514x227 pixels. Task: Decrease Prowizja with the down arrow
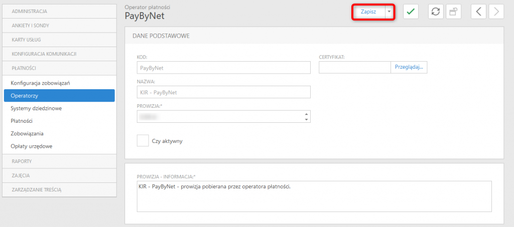(306, 119)
